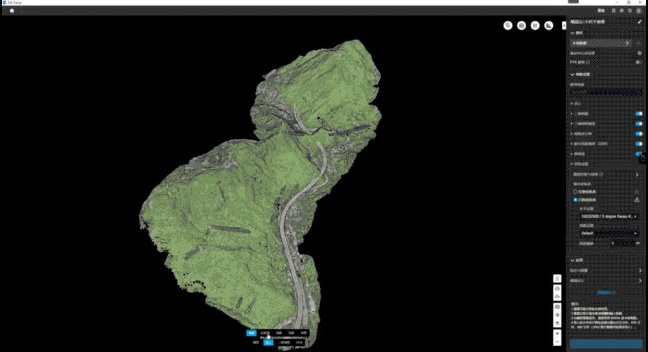Screen dimensions: 648x352
Task: Open the photo data list arrow
Action: point(627,43)
